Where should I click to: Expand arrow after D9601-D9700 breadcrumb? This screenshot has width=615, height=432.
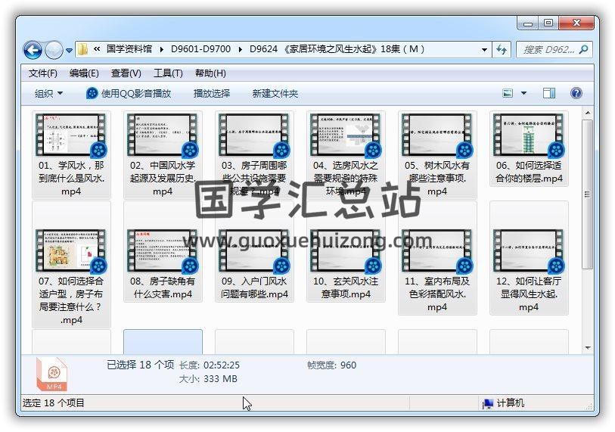(240, 49)
